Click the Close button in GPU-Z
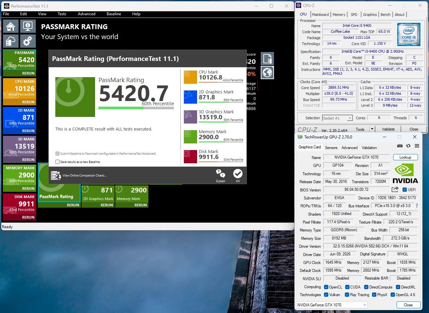This screenshot has width=429, height=313. [x=408, y=305]
